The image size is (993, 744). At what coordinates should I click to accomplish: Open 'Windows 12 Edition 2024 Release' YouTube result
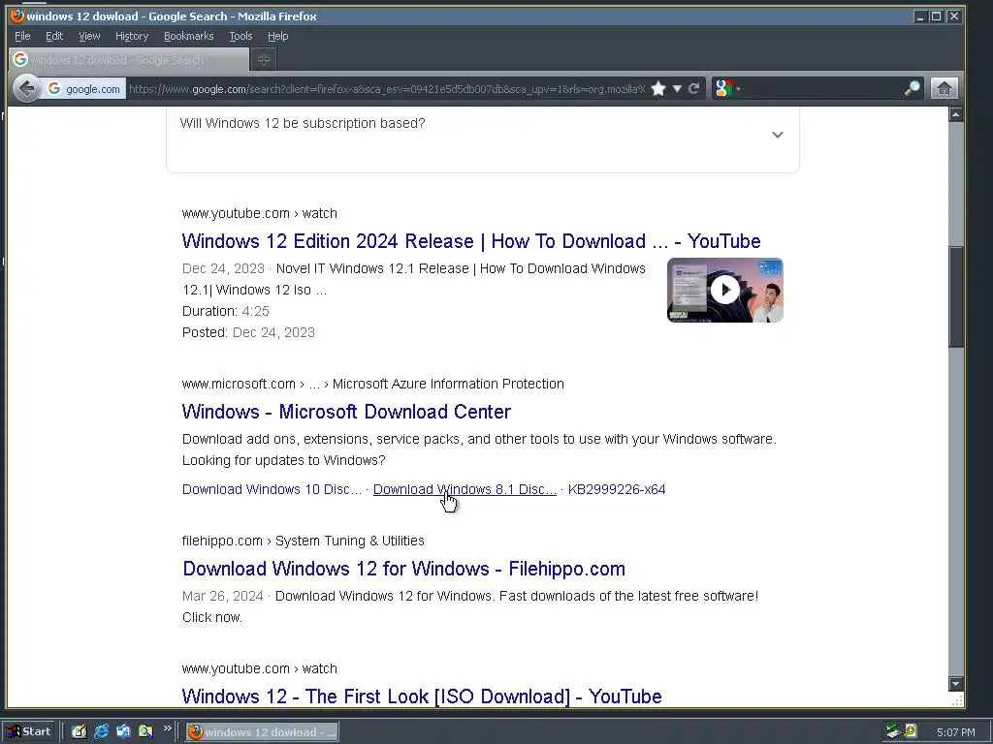(471, 241)
